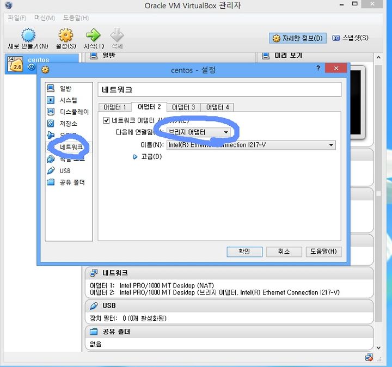Click the USB plug icon in sidebar
This screenshot has height=367, width=392.
click(x=51, y=170)
